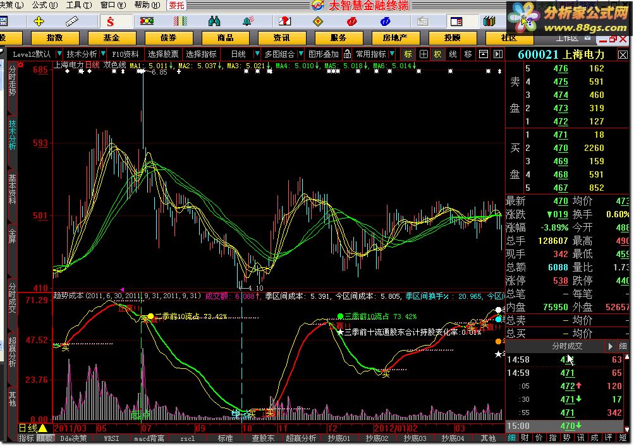This screenshot has height=446, width=634.
Task: Click the trade list scrollbar down arrow
Action: point(626,429)
